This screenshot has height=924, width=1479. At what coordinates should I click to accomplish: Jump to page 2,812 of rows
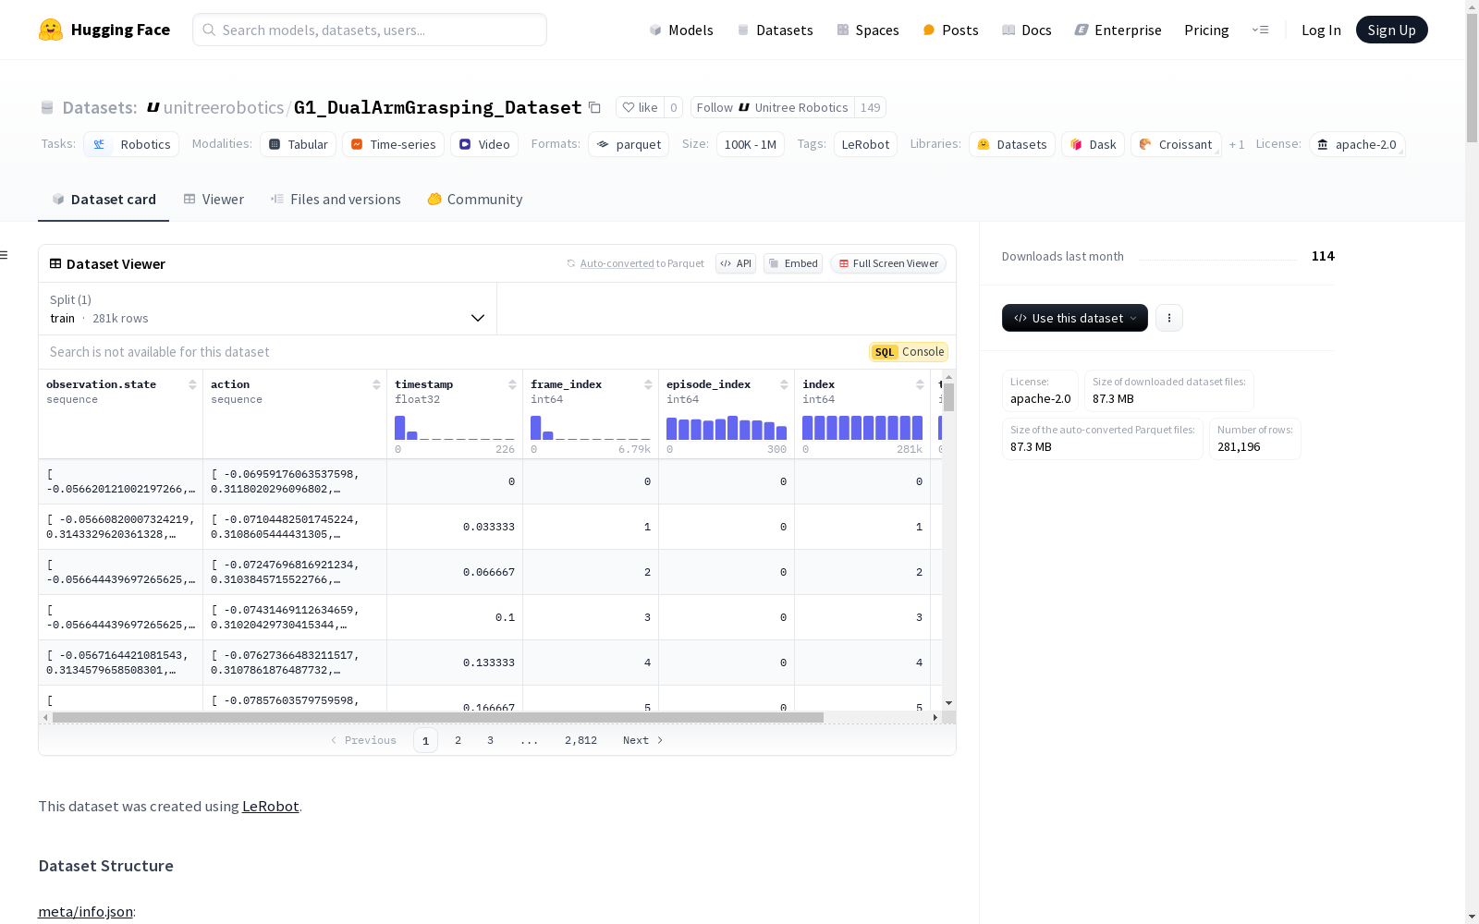pos(581,740)
